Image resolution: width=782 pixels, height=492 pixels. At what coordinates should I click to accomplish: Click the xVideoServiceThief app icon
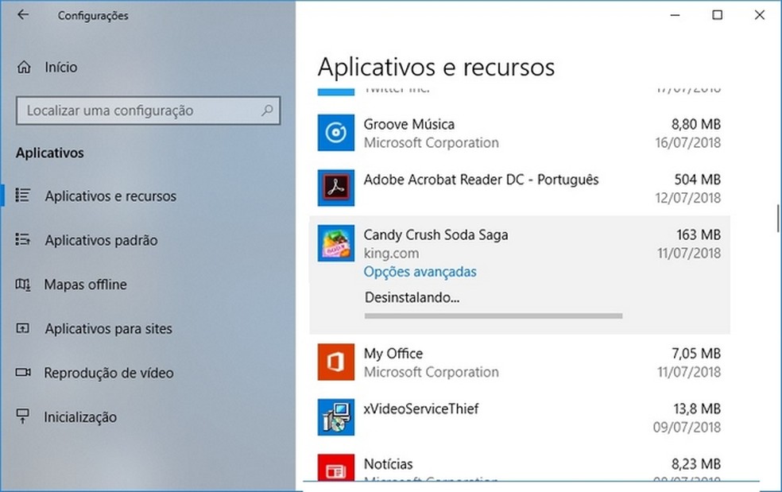335,417
